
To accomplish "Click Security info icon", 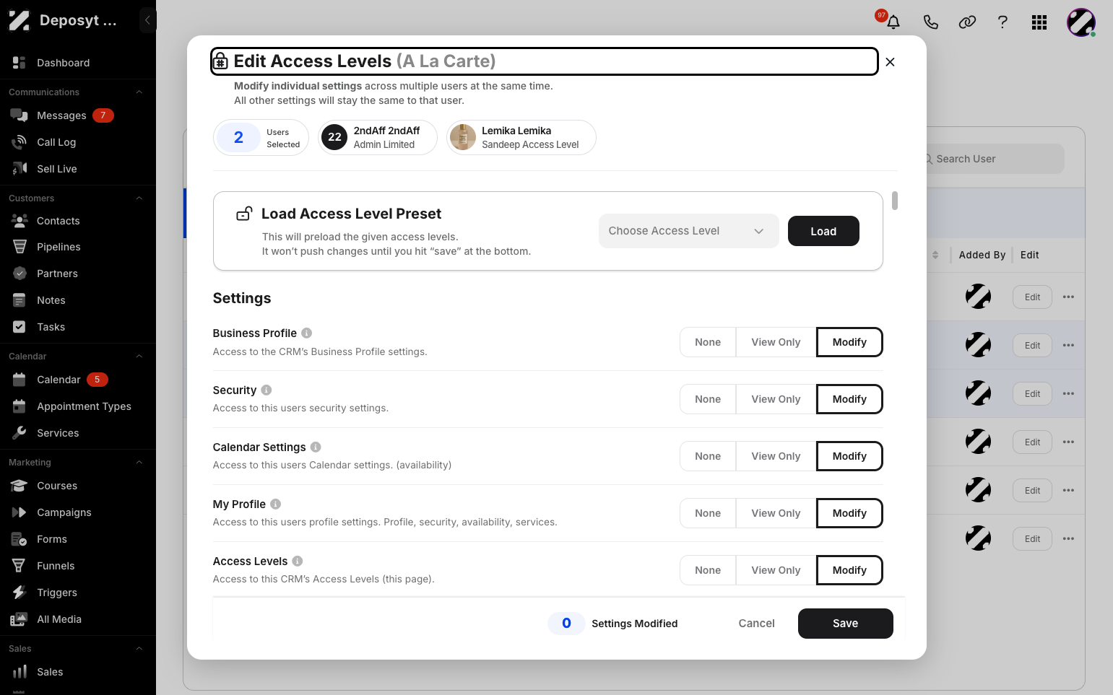I will click(267, 390).
